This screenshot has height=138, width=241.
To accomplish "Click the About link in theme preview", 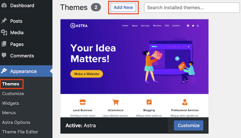I will tap(135, 26).
